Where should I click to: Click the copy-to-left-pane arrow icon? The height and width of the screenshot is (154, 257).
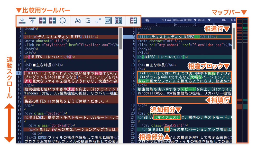[x=52, y=21]
